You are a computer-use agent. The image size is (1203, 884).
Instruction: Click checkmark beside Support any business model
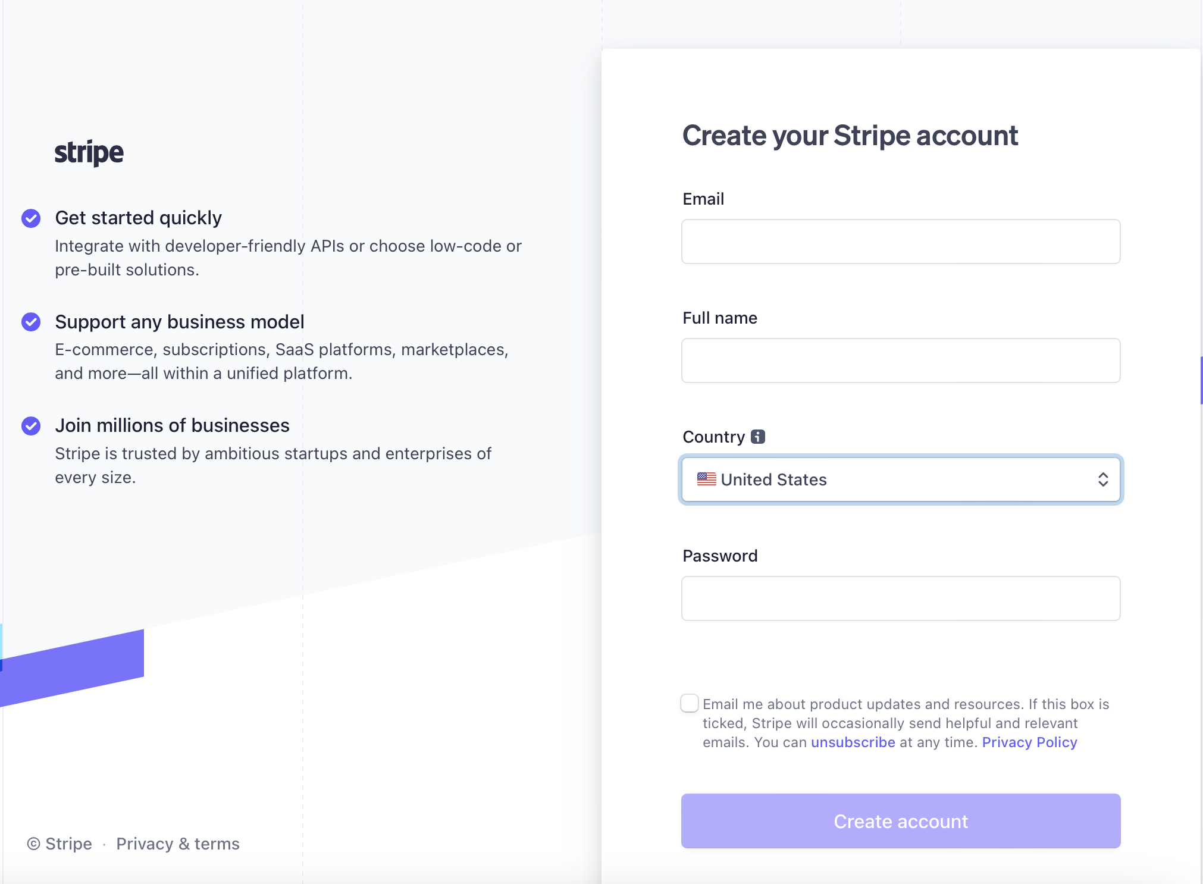31,322
